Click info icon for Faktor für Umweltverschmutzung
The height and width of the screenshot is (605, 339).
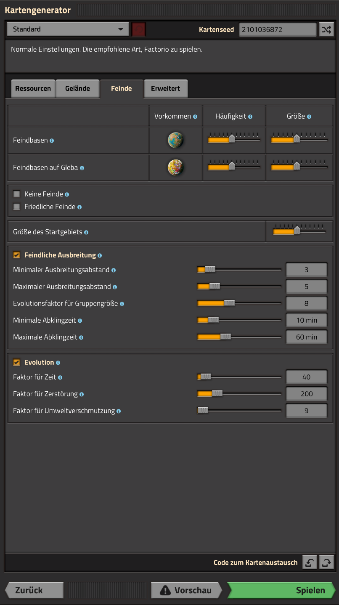click(119, 411)
